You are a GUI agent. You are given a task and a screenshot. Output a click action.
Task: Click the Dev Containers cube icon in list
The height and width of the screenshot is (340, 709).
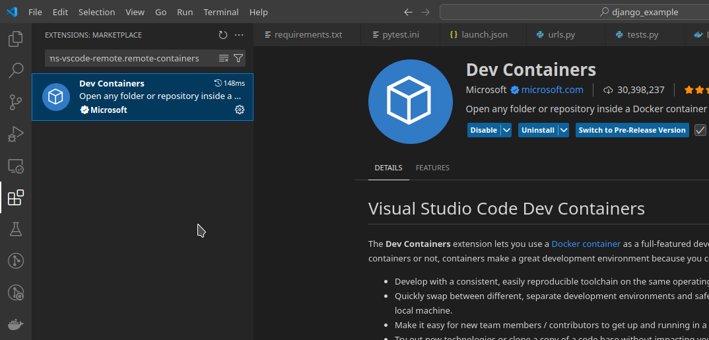(56, 97)
